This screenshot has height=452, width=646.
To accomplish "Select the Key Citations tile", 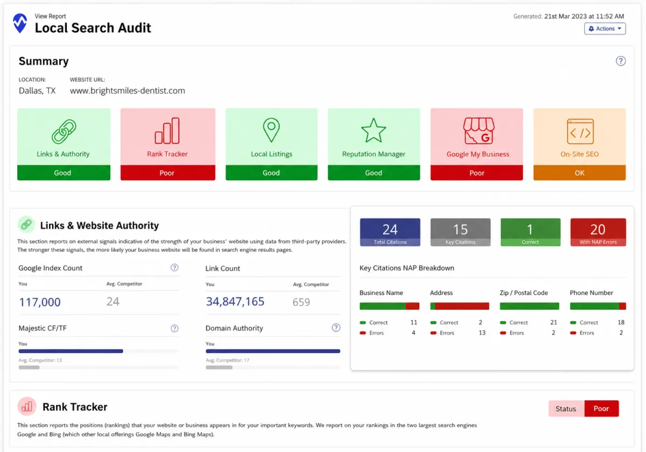I will point(460,232).
